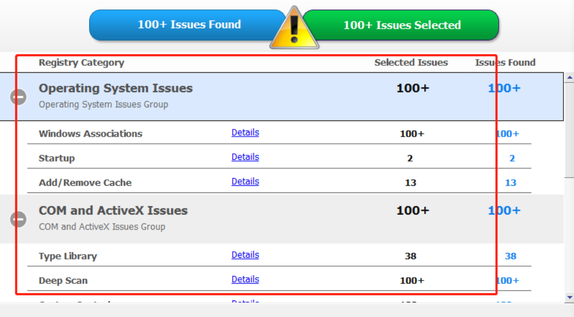Open Details link for Type Library
This screenshot has height=317, width=574.
(246, 255)
